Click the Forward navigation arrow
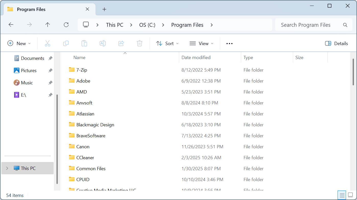This screenshot has height=200, width=357. pyautogui.click(x=29, y=25)
